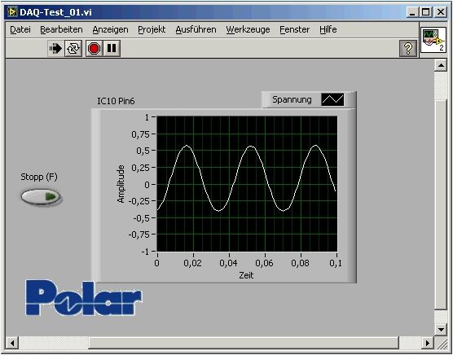Close the DAQ-Test_01.vi window
Screen dimensions: 453x355
pos(440,12)
